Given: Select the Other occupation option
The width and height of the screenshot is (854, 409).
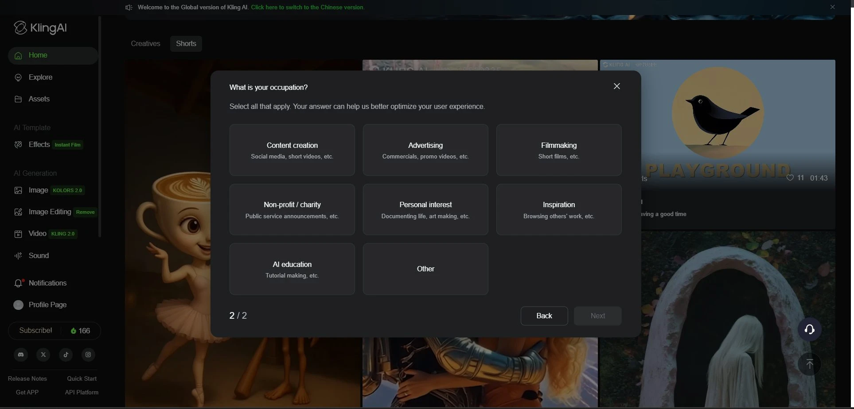Looking at the screenshot, I should tap(425, 269).
